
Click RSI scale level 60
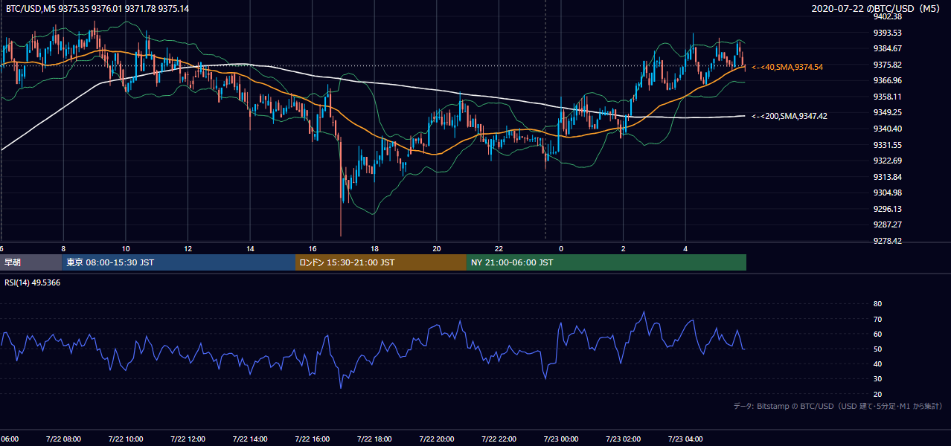pyautogui.click(x=877, y=334)
